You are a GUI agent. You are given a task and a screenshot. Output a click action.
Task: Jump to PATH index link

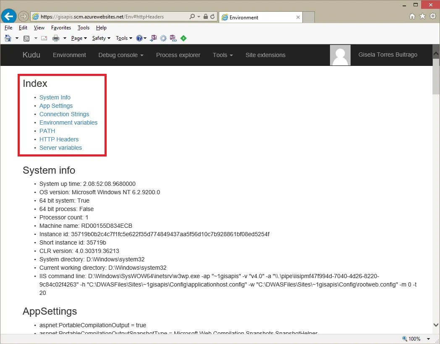click(47, 131)
